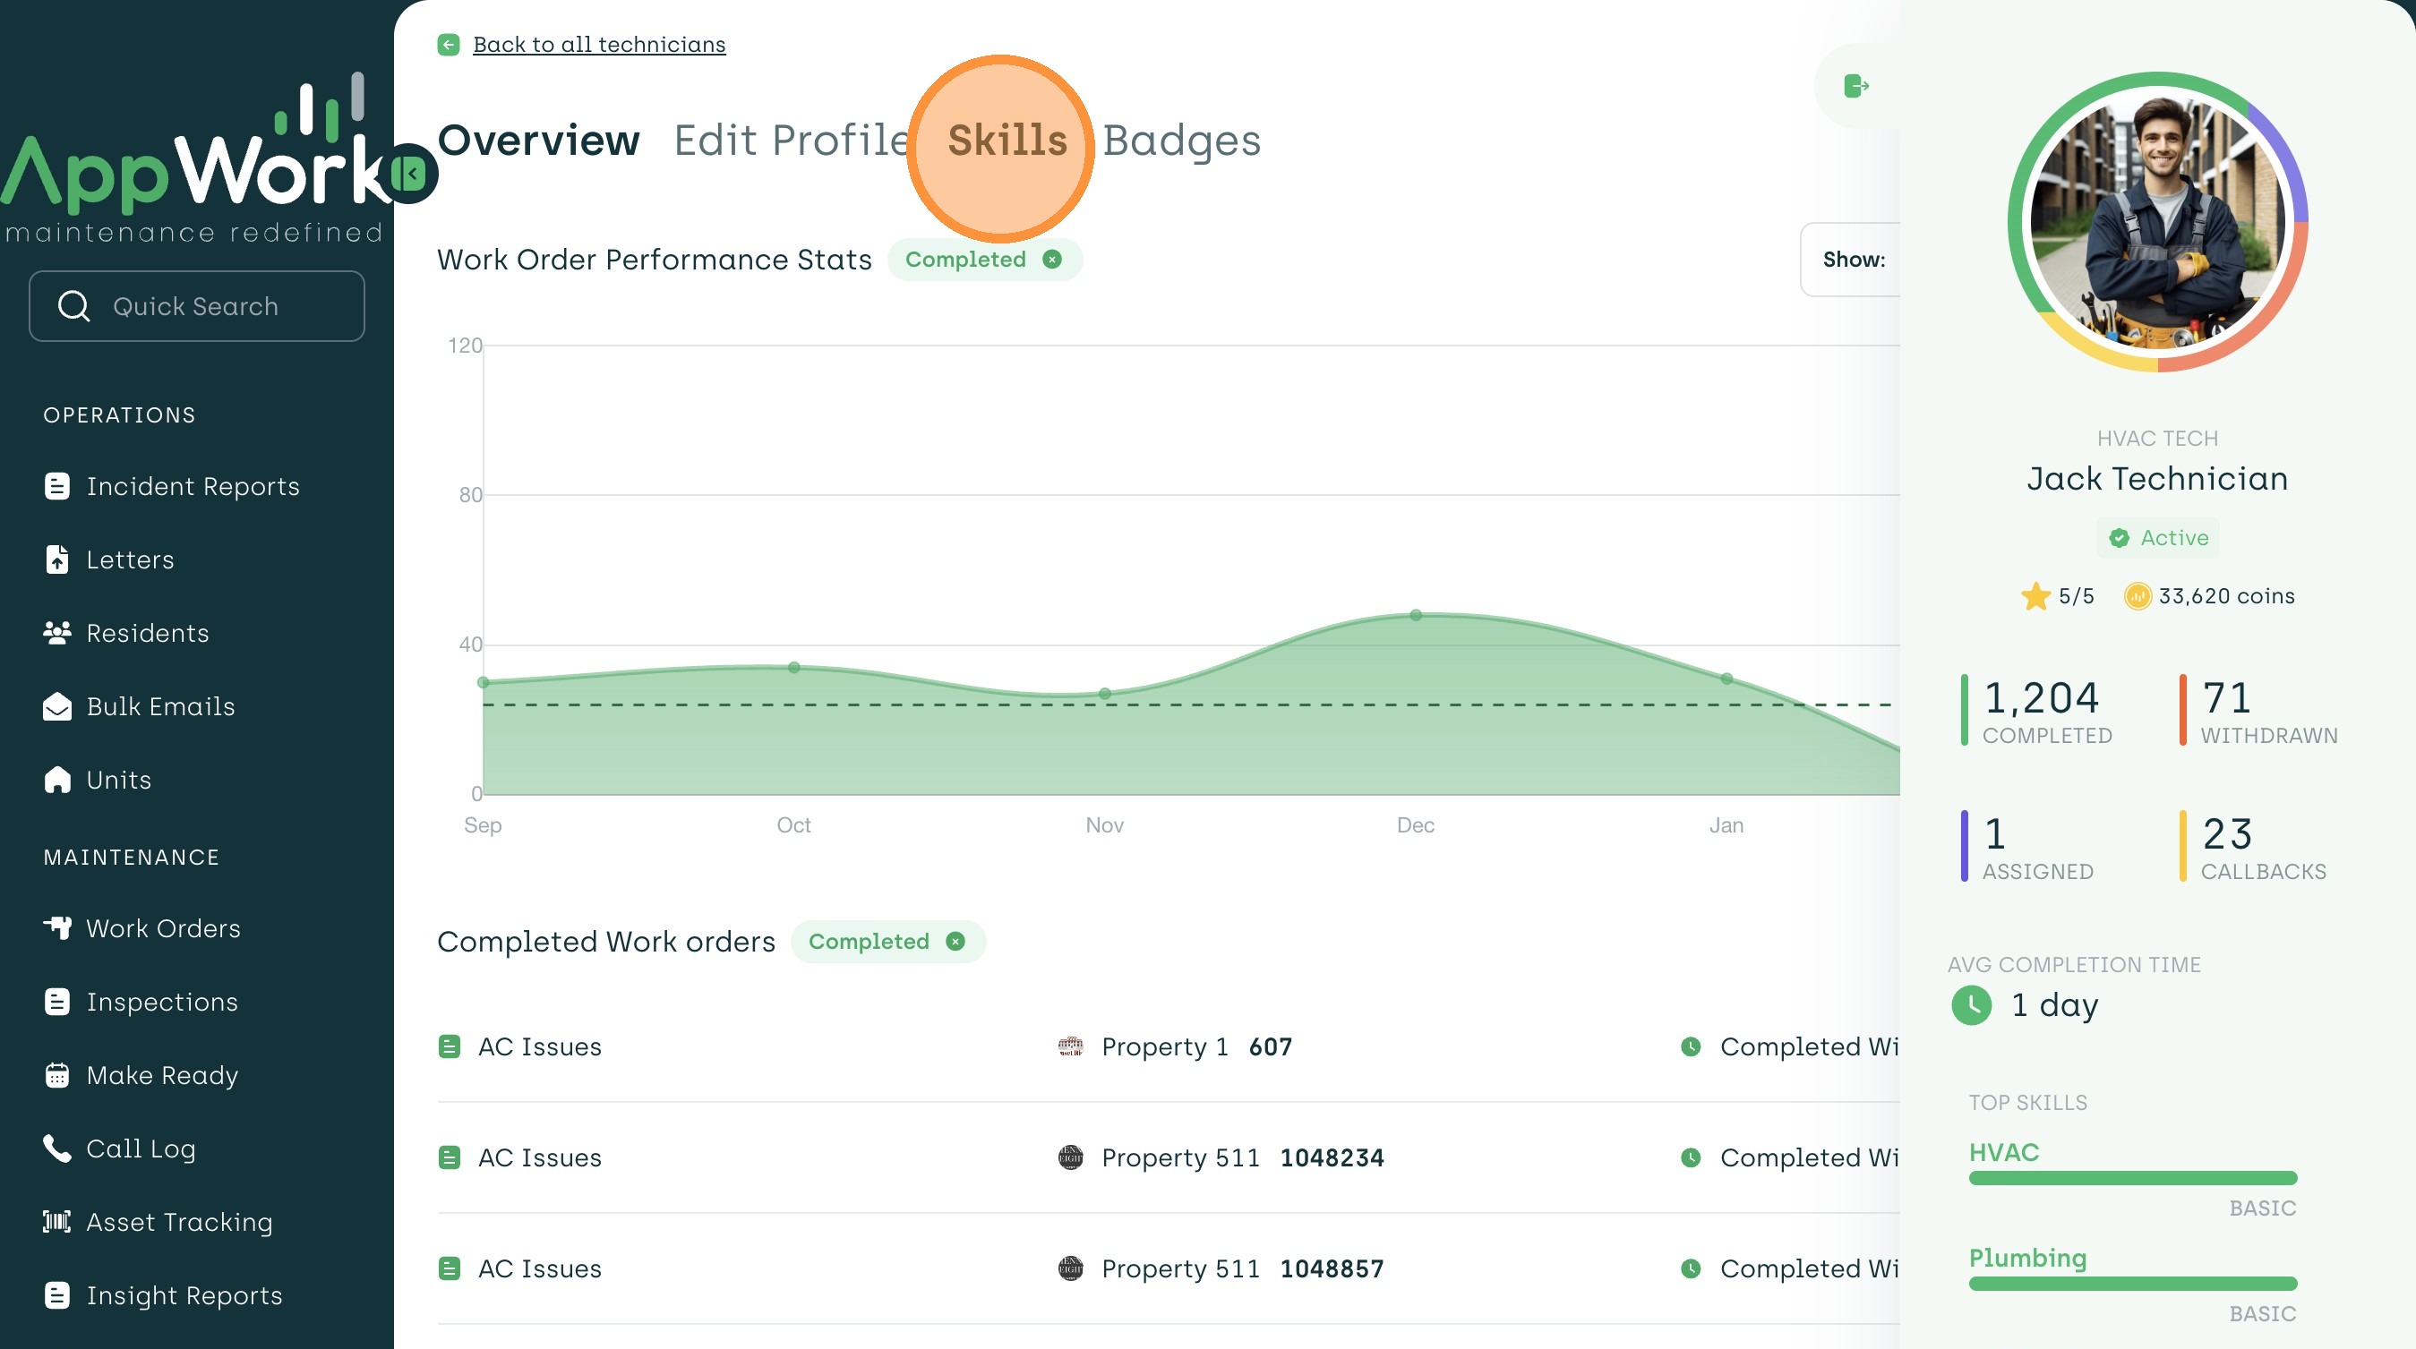Open Asset Tracking barcode icon
The height and width of the screenshot is (1349, 2416).
point(57,1222)
